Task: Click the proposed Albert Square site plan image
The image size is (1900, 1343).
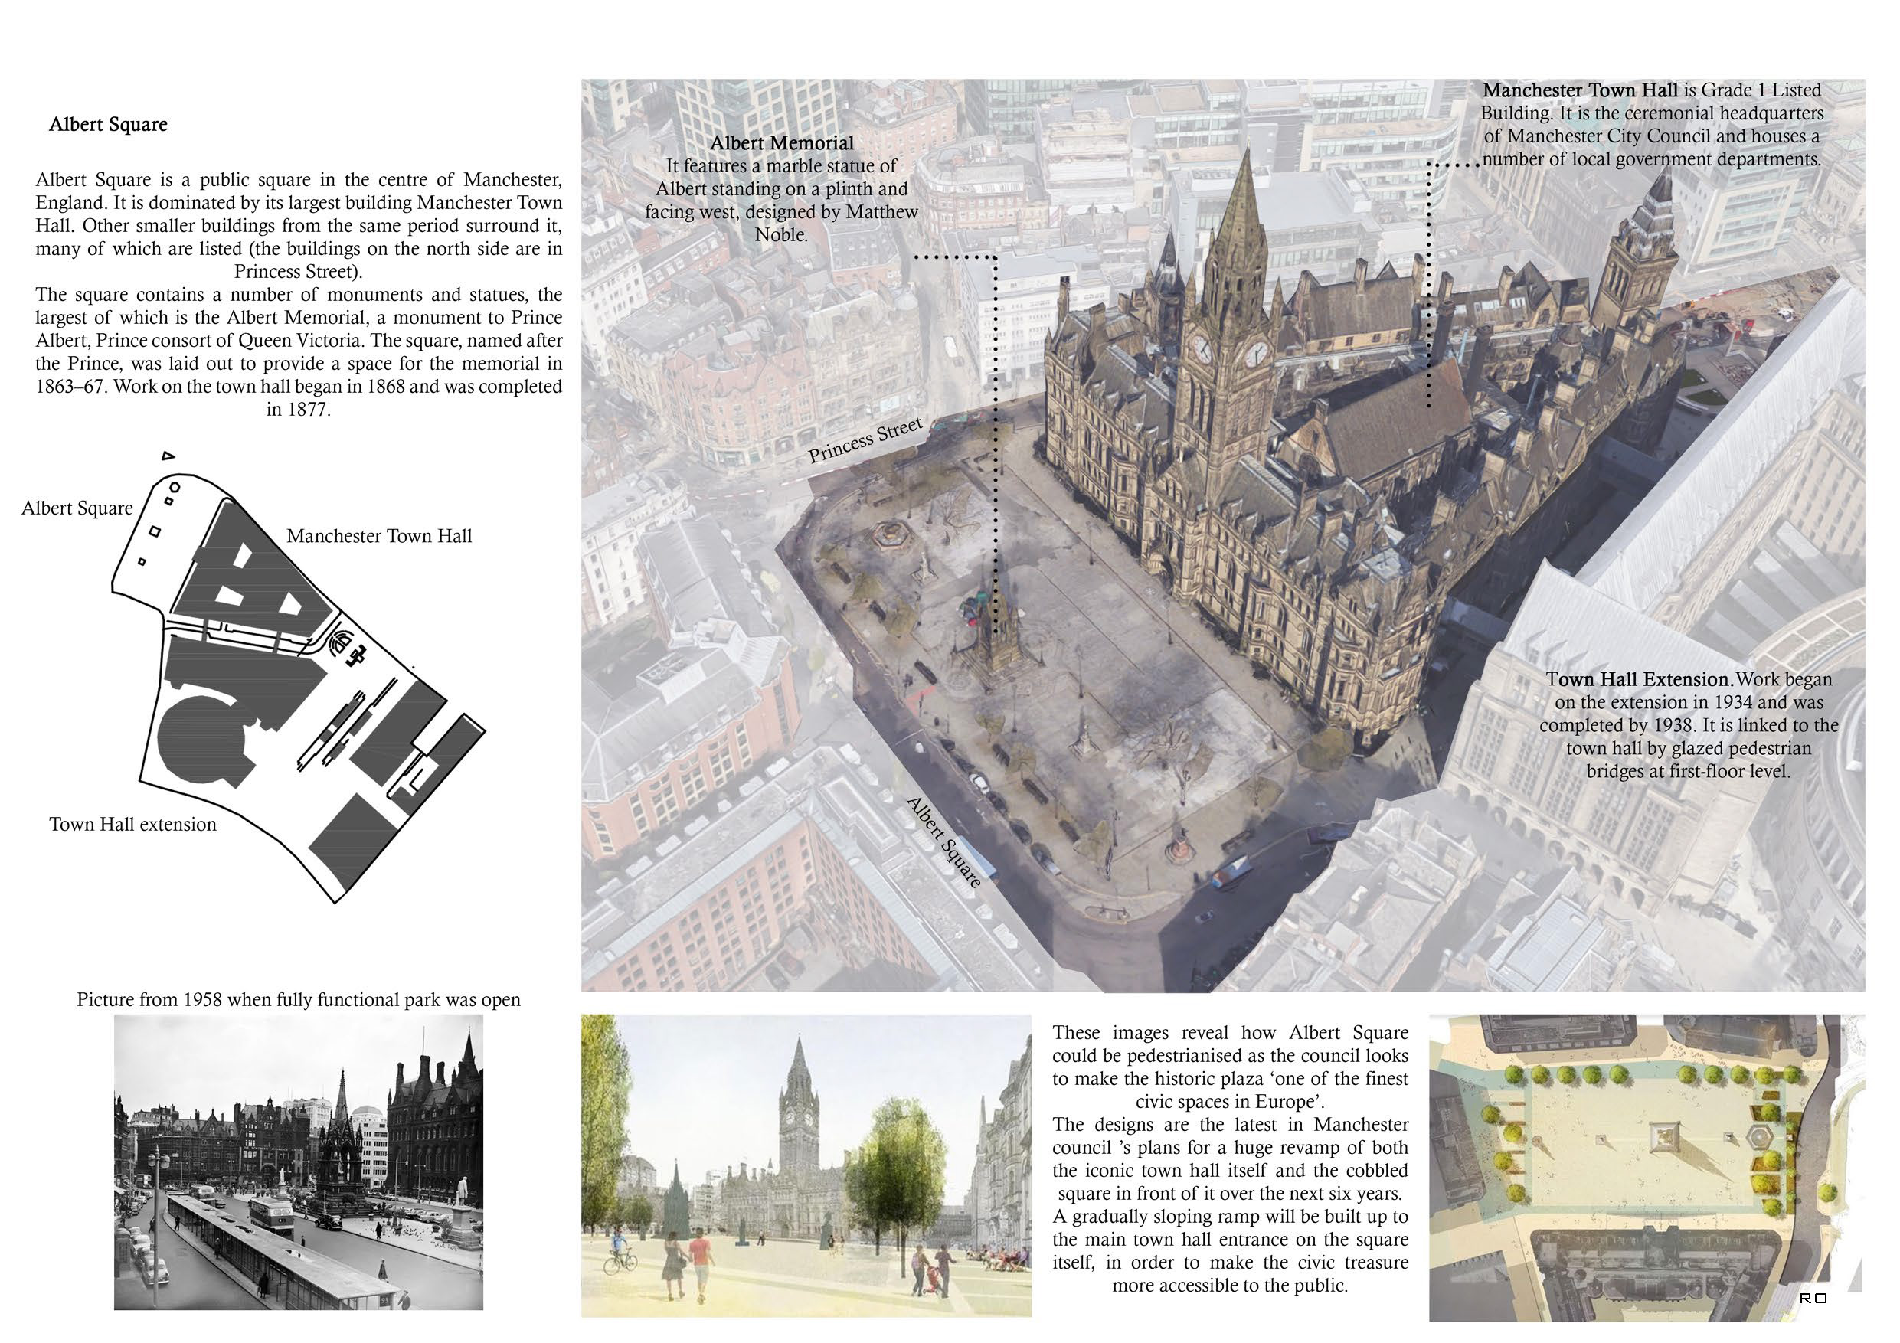Action: click(1647, 1168)
